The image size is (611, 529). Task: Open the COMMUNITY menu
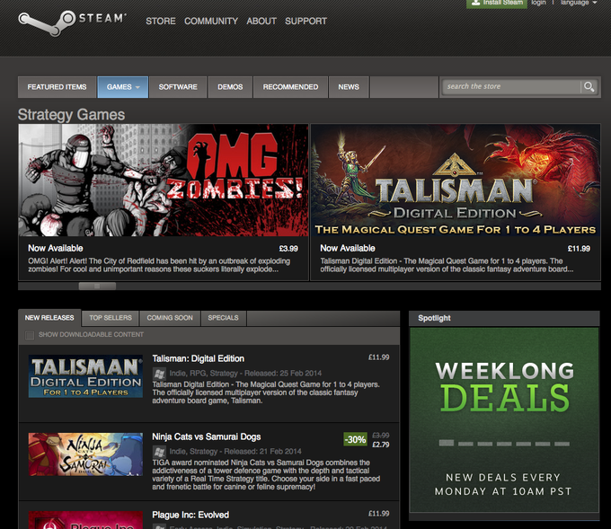tap(211, 21)
